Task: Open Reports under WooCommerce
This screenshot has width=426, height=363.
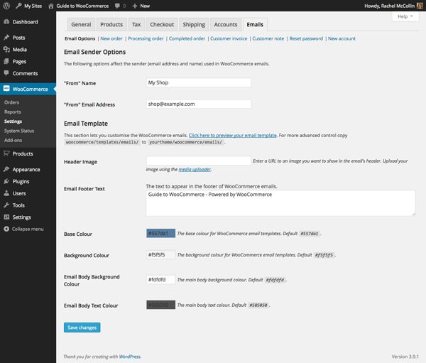Action: (13, 112)
